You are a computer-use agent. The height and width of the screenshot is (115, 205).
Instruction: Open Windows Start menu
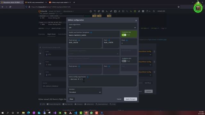pos(3,113)
